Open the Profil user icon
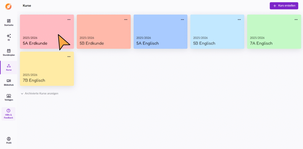This screenshot has width=303, height=149. (9, 139)
